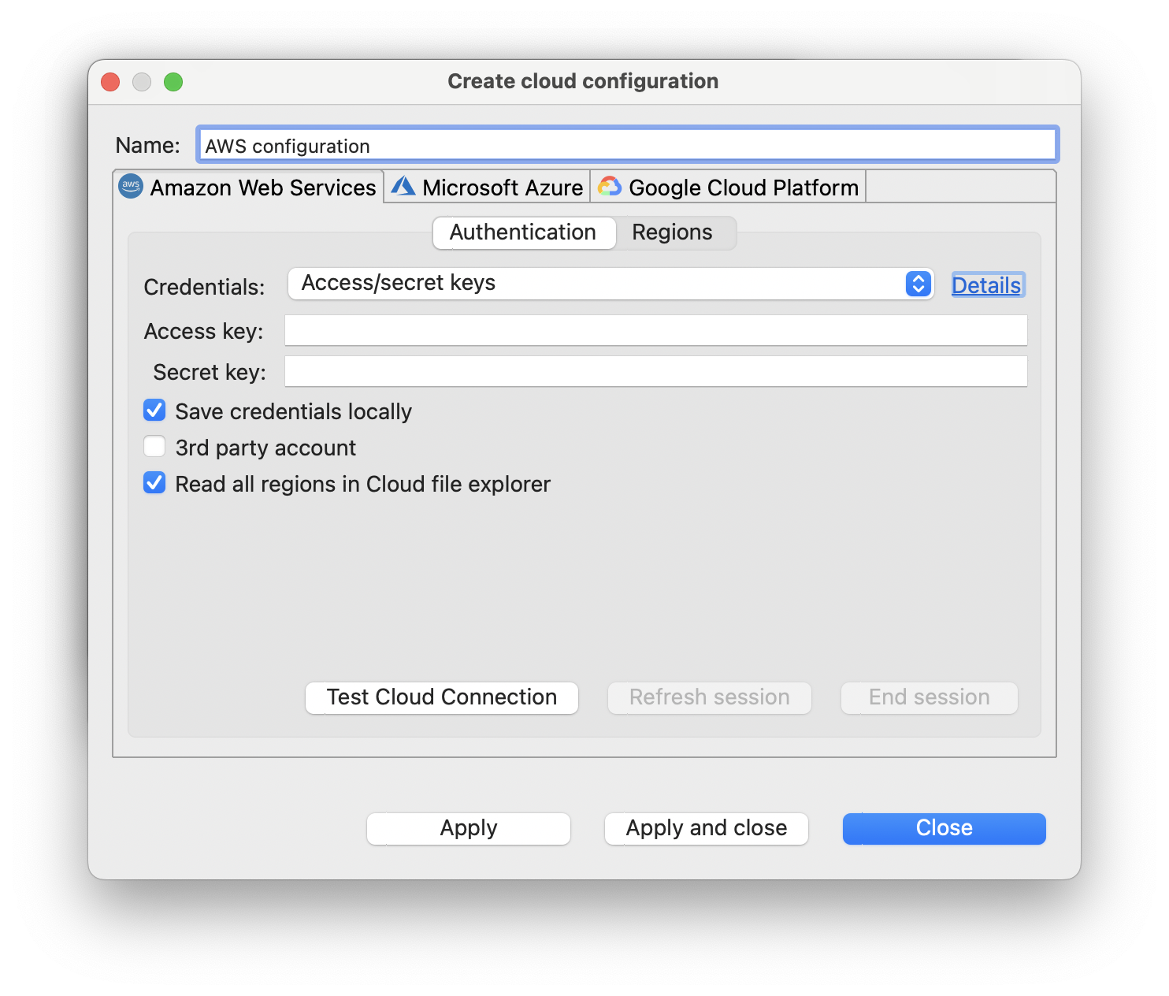The image size is (1169, 996).
Task: Uncheck Read all regions in Cloud file explorer
Action: [154, 482]
